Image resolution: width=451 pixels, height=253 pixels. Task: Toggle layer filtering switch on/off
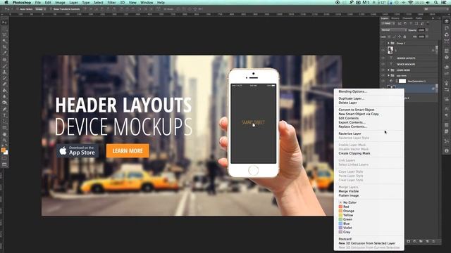click(428, 23)
